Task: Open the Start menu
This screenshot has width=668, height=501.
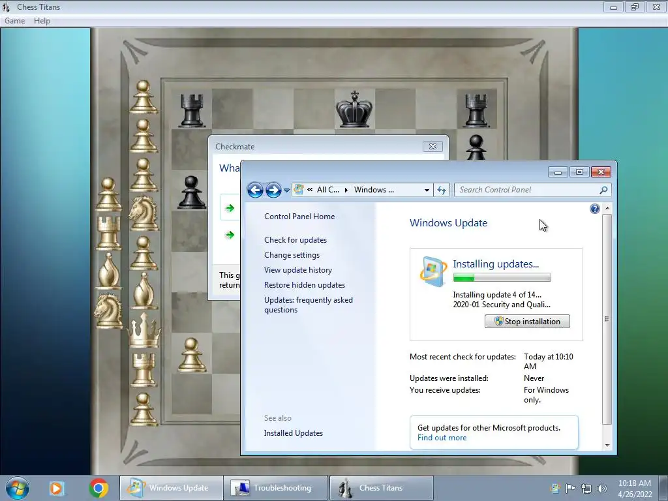Action: pos(18,488)
